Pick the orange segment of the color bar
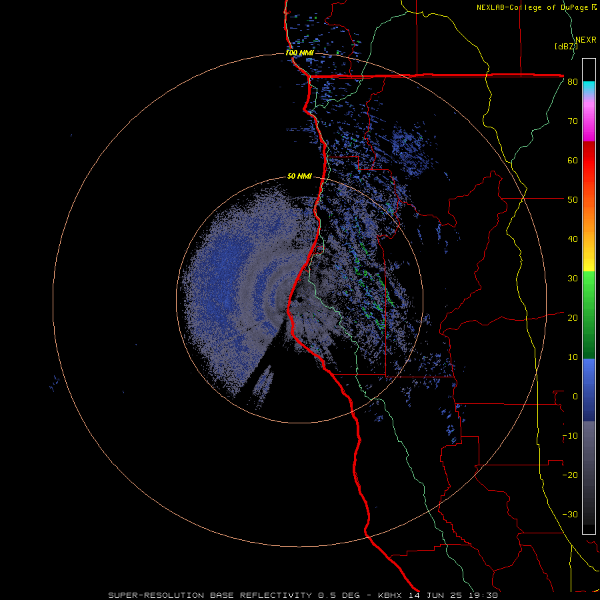This screenshot has width=600, height=600. click(x=589, y=218)
